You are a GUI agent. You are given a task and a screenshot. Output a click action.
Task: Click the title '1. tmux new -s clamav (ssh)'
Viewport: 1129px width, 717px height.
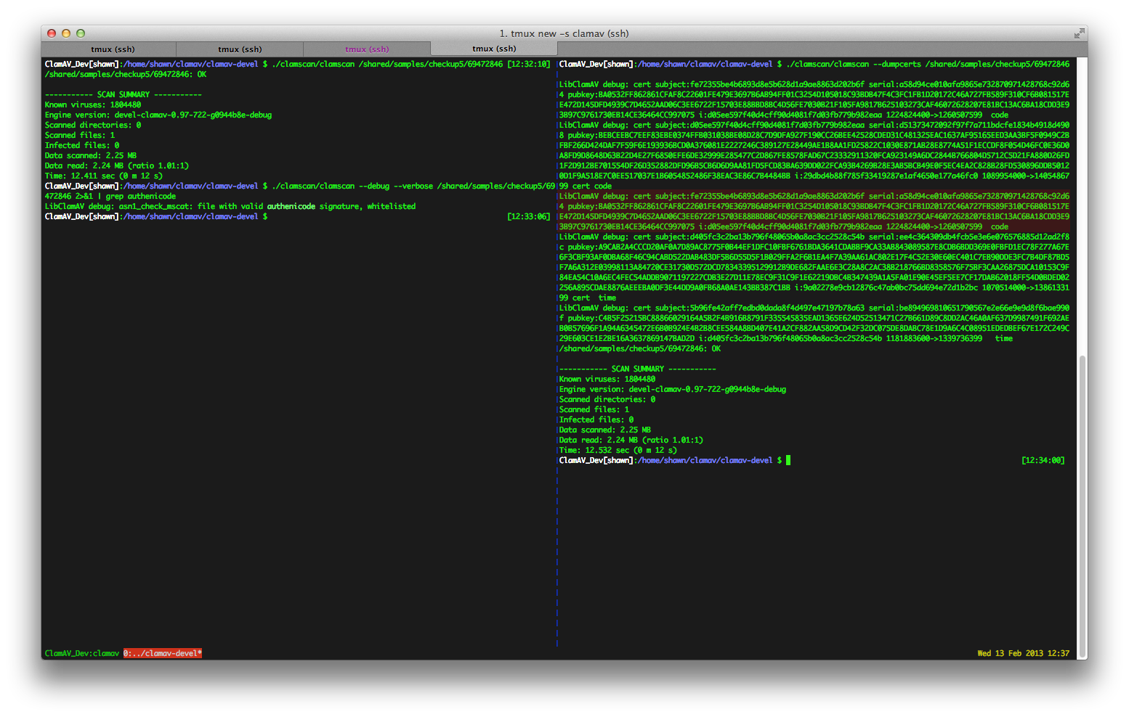click(x=564, y=33)
